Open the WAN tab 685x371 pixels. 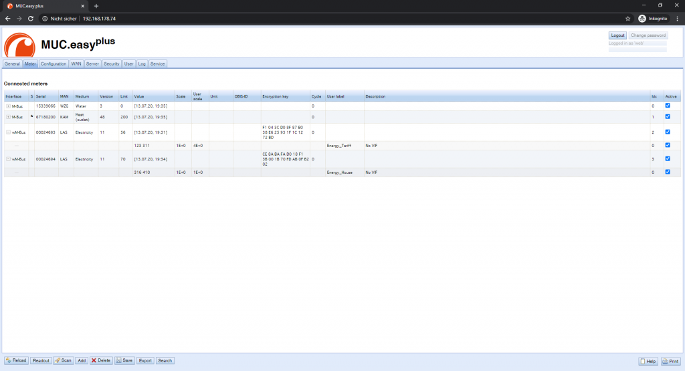tap(76, 64)
